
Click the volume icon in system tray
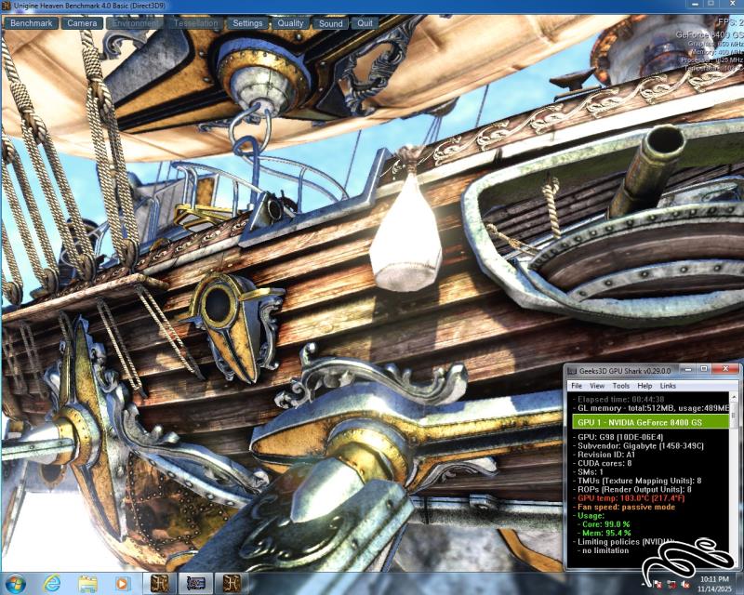coord(686,583)
